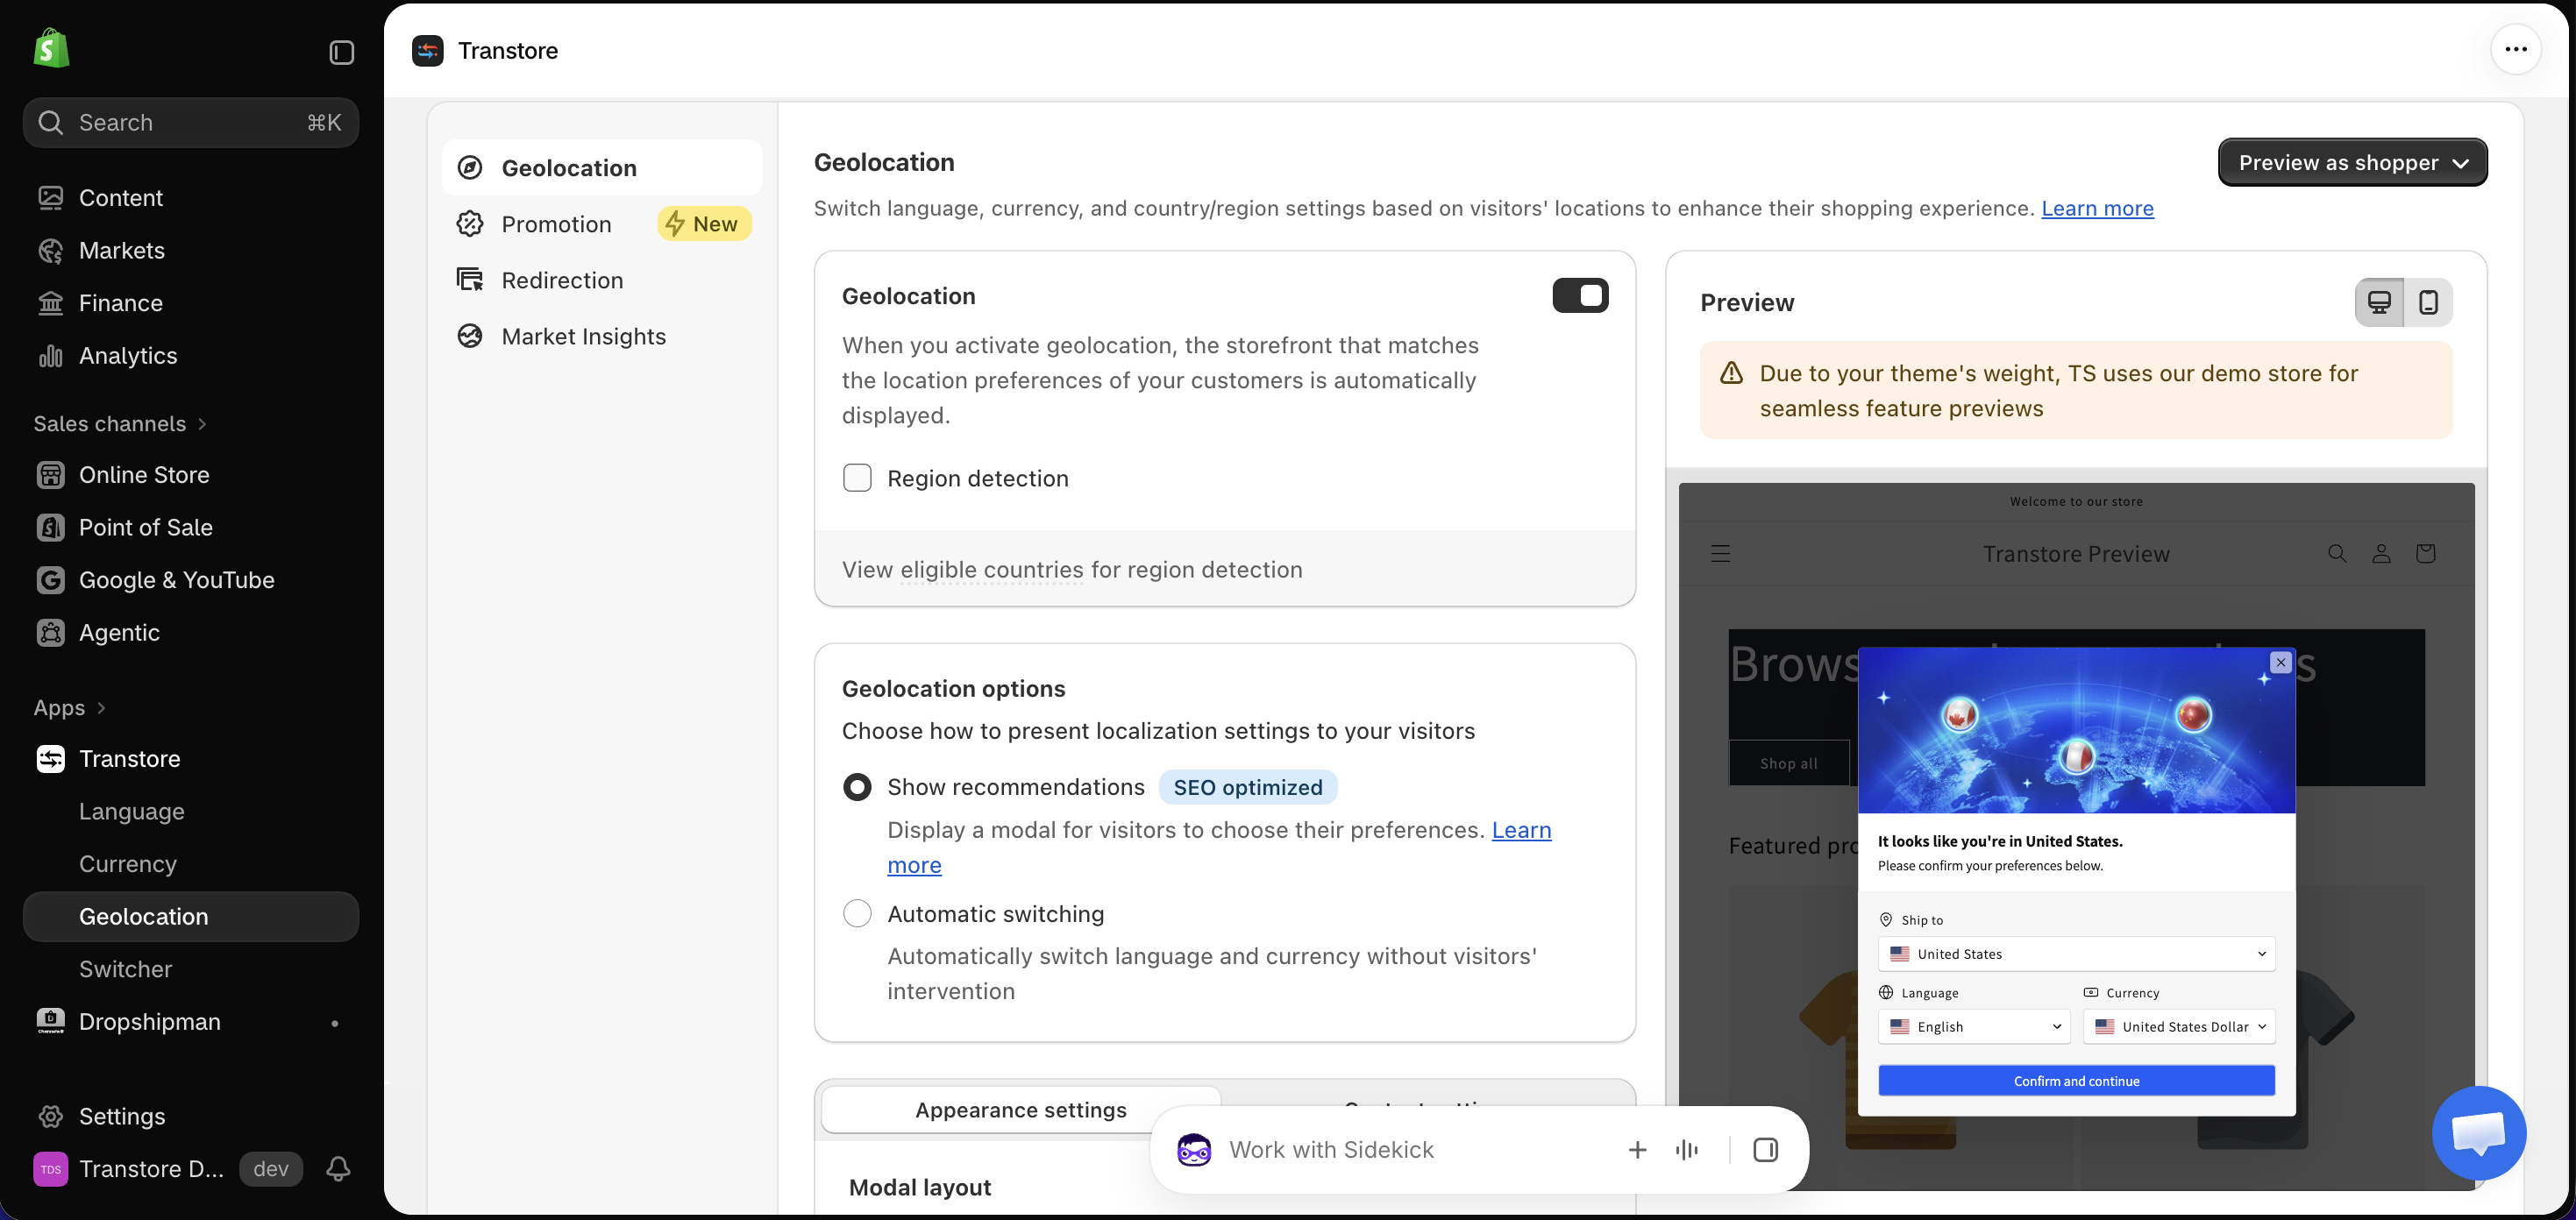The width and height of the screenshot is (2576, 1220).
Task: Start Sidekick voice input icon
Action: [1686, 1150]
